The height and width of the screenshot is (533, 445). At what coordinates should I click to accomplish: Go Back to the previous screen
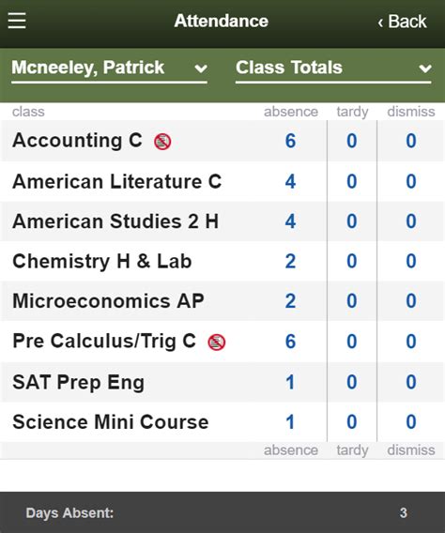[402, 22]
